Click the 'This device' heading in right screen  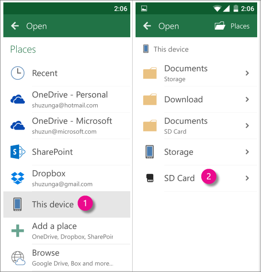[171, 49]
